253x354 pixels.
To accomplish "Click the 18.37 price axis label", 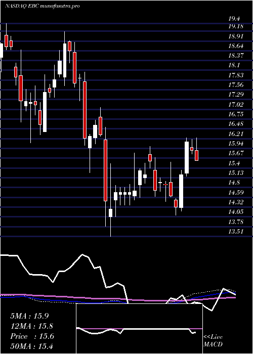I will click(x=236, y=56).
